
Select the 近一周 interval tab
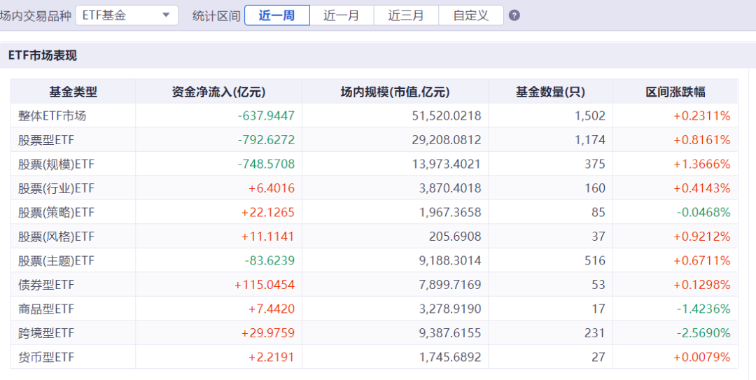(x=277, y=15)
